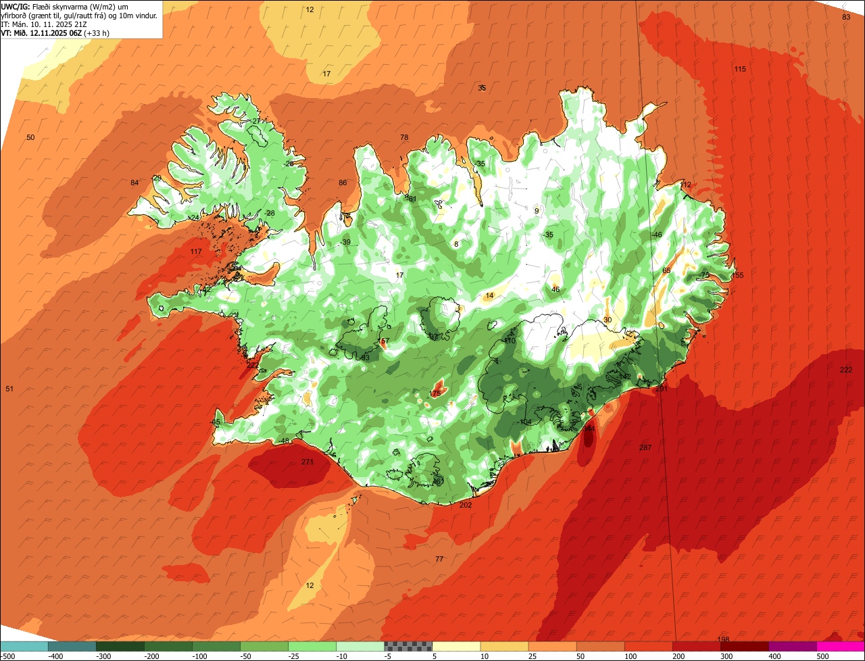Click the map value 104 on the southern glacier
The image size is (865, 661).
pyautogui.click(x=525, y=422)
